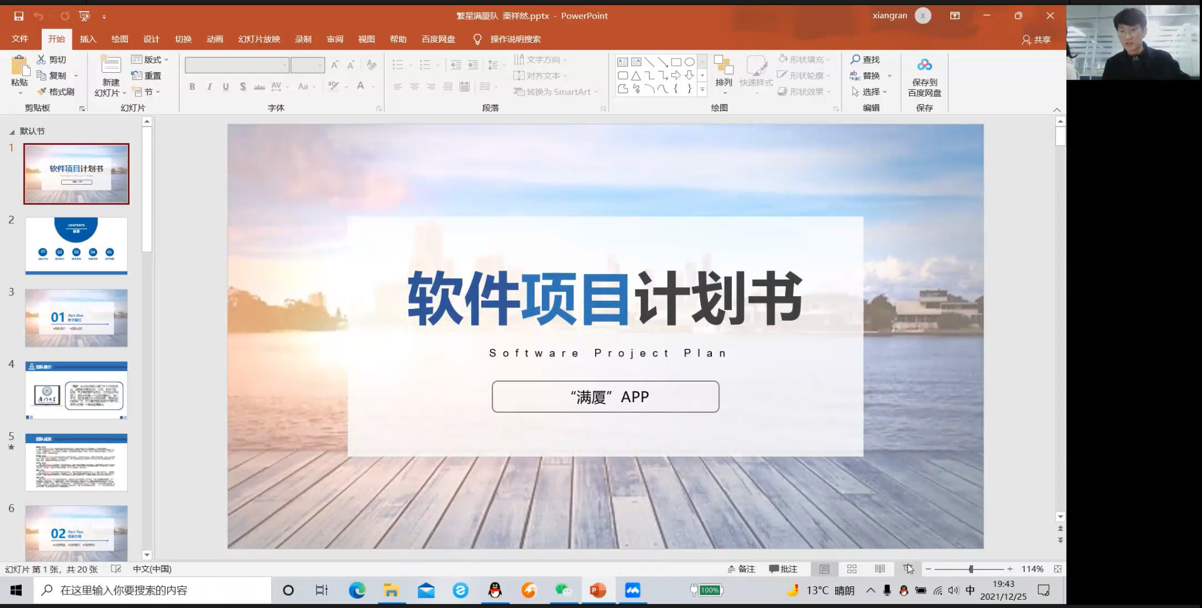Click the Save icon in quick access toolbar
1202x608 pixels.
pos(19,16)
